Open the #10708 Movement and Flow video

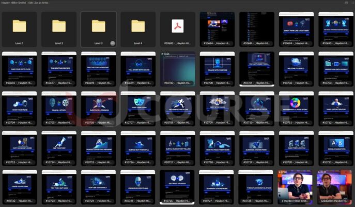(177, 106)
